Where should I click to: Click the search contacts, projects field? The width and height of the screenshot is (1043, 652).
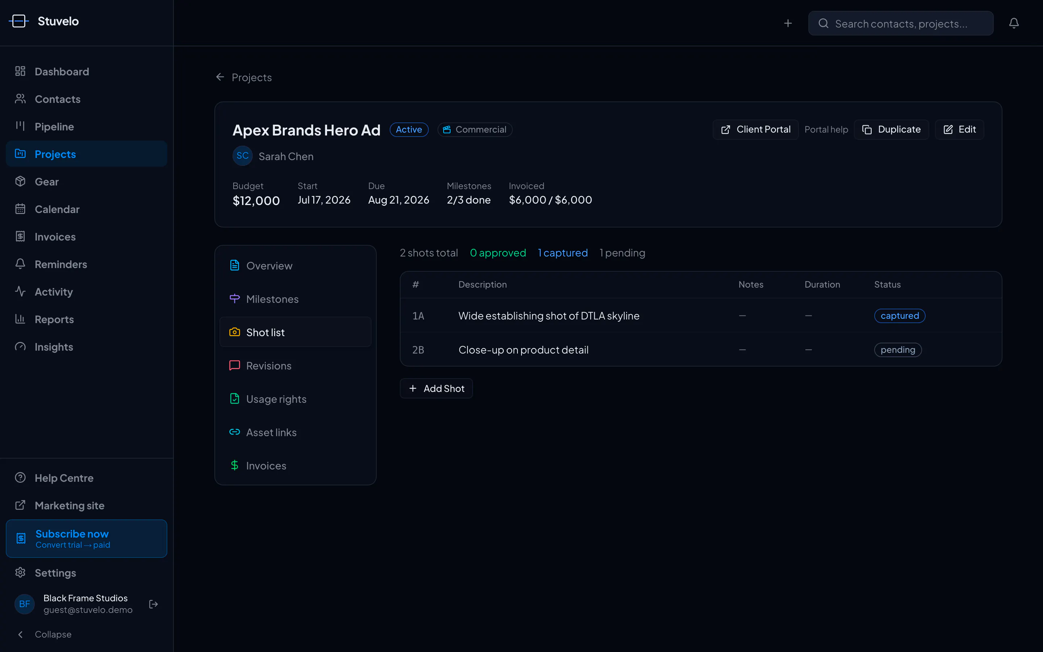point(901,23)
